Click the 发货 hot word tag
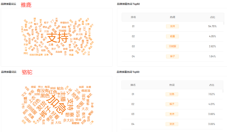The image size is (227, 132). (172, 124)
